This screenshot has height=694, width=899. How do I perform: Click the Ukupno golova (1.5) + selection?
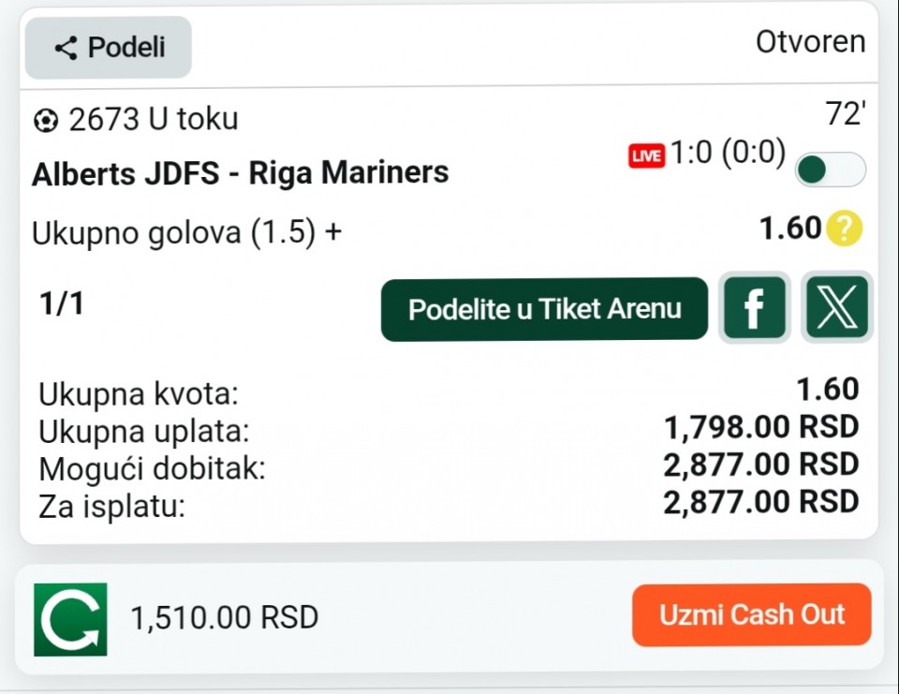187,233
